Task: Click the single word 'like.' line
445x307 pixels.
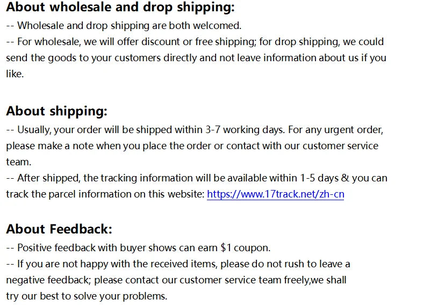Action: (15, 74)
